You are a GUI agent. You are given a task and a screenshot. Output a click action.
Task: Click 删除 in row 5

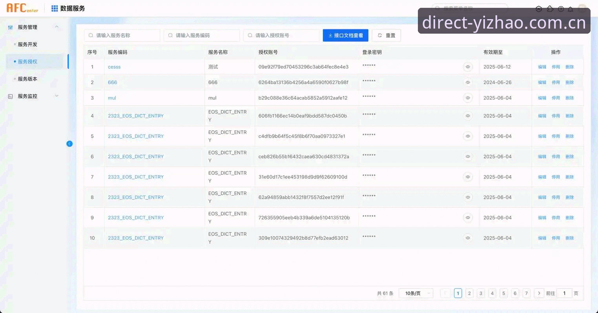(570, 136)
